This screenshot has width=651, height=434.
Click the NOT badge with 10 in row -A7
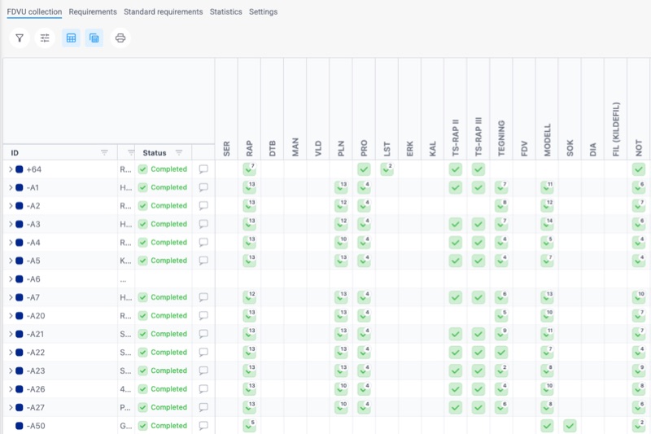pos(639,297)
